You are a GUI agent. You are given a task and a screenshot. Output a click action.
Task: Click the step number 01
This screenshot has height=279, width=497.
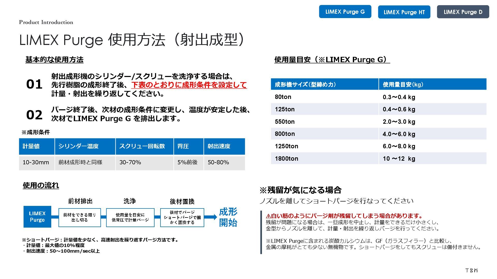34,84
